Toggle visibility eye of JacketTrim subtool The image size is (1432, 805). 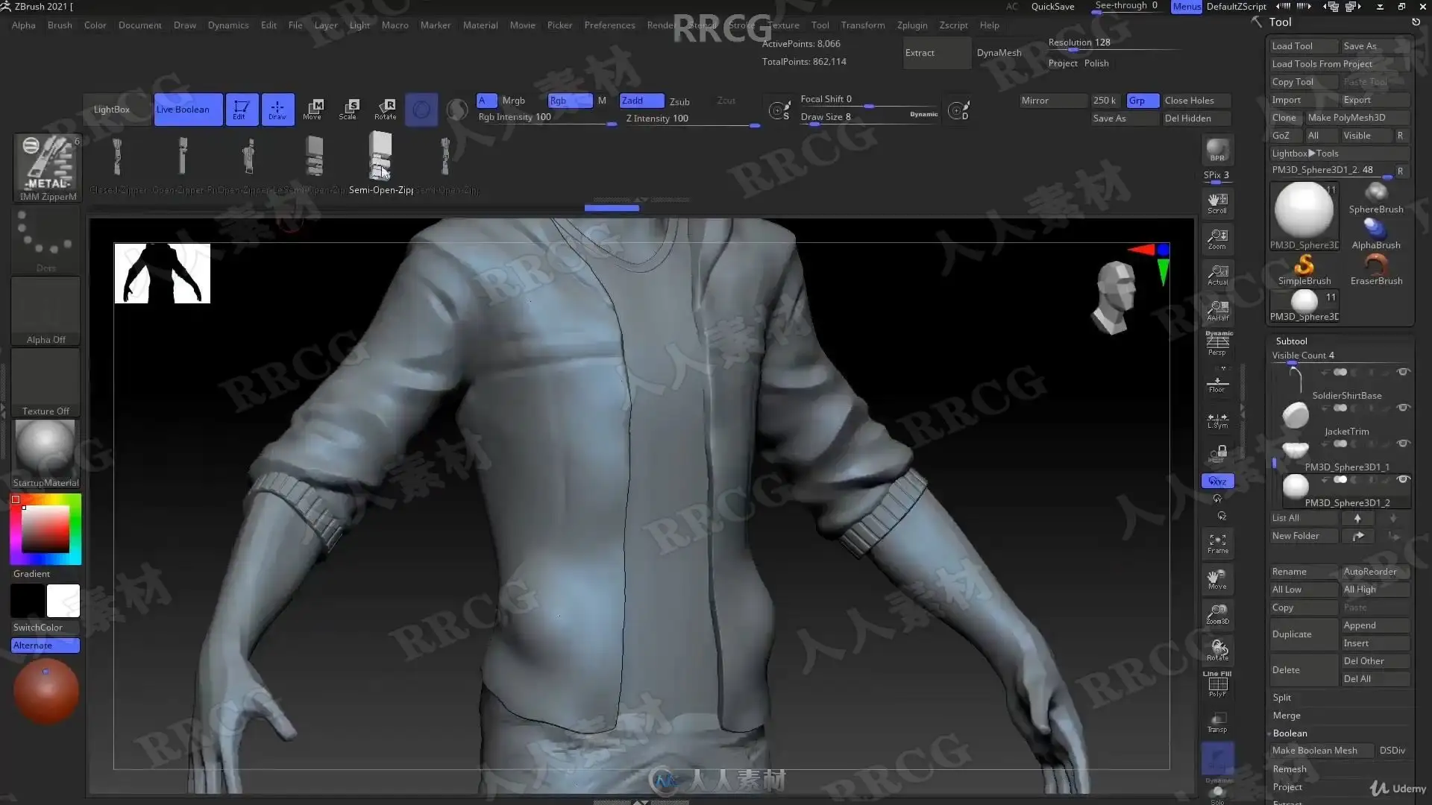[x=1403, y=408]
